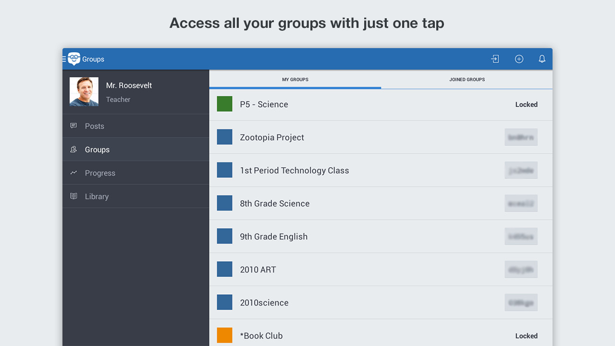
Task: Select the Groups people icon in sidebar
Action: [x=73, y=149]
